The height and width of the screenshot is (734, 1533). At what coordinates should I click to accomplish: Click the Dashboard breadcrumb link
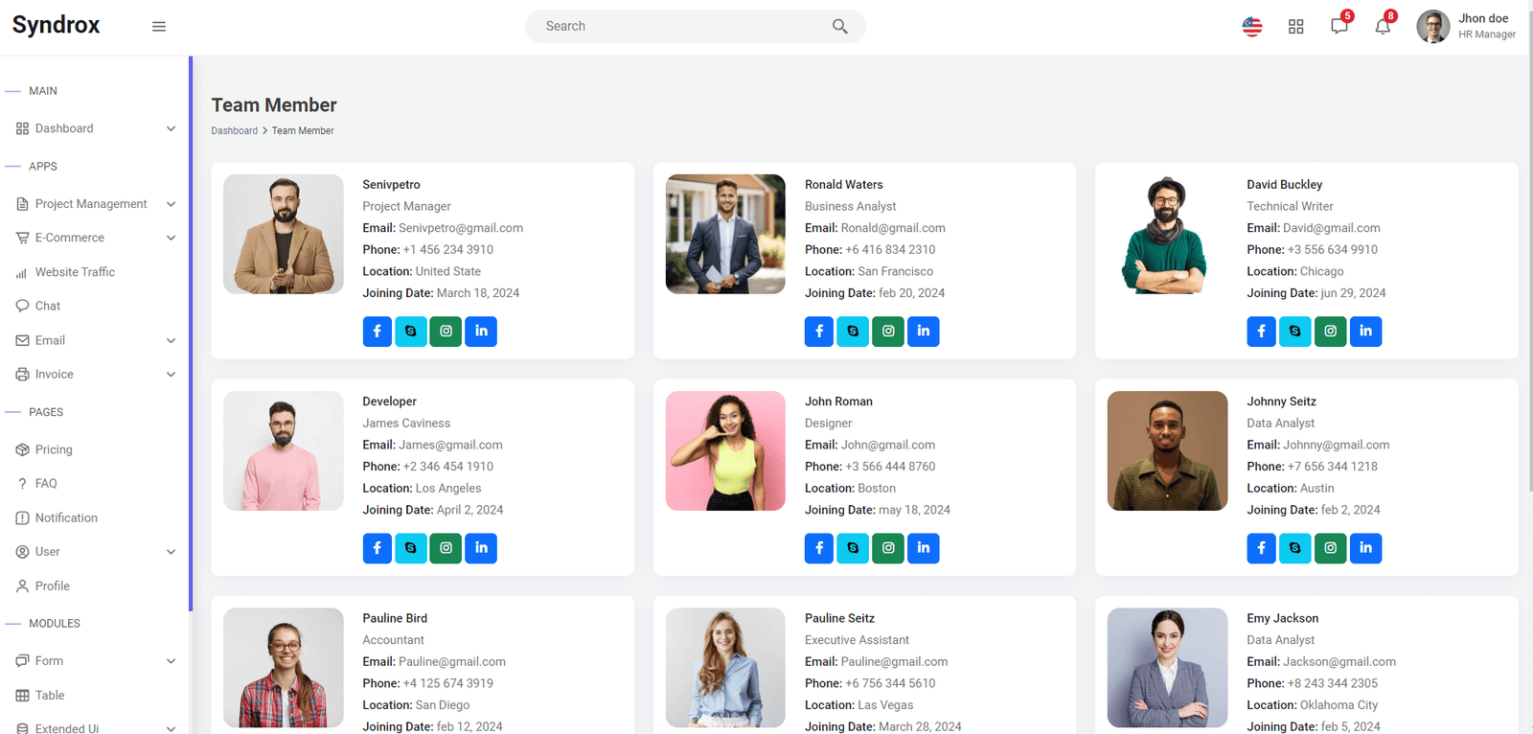click(235, 131)
